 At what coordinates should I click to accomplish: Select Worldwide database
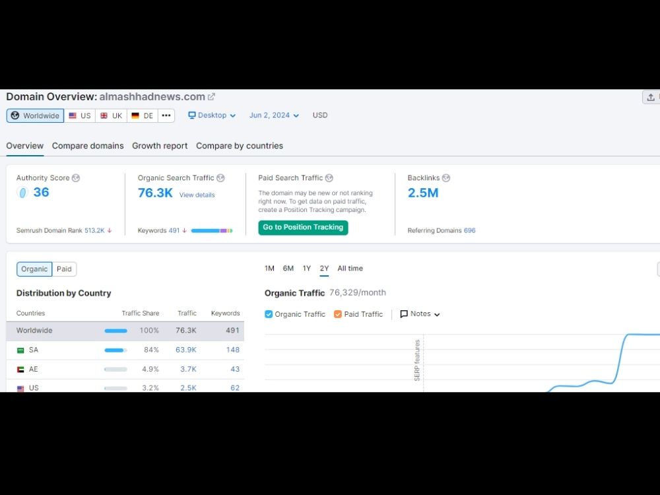[x=36, y=115]
